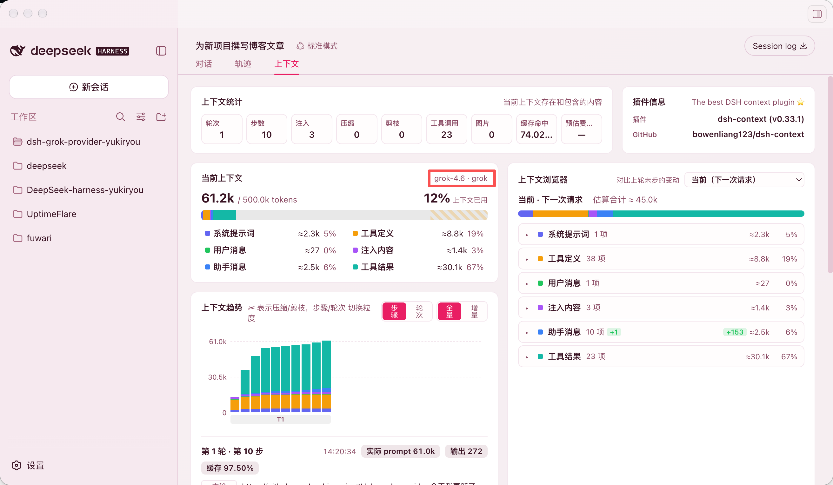The width and height of the screenshot is (833, 485).
Task: Click the 输出 272 badge
Action: pyautogui.click(x=466, y=451)
